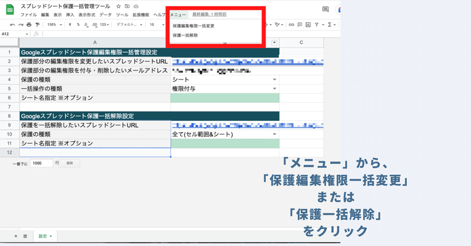Open comment history icon
Viewport: 471px width, 246px height.
(326, 9)
